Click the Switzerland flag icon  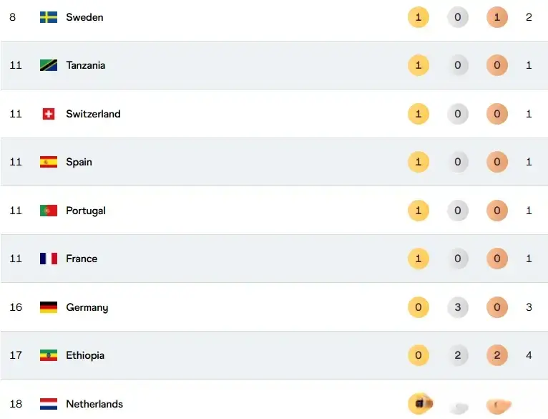pos(48,114)
